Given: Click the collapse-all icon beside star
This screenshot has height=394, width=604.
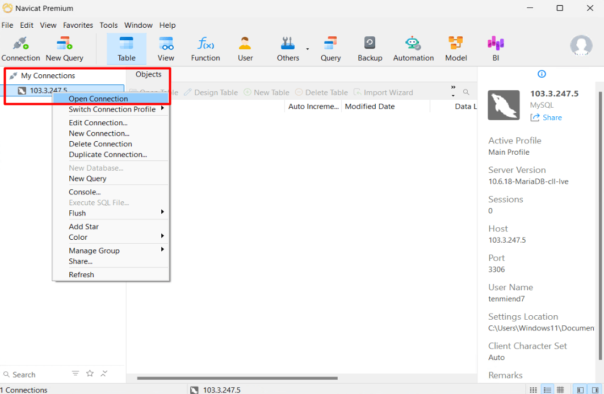Looking at the screenshot, I should tap(104, 374).
